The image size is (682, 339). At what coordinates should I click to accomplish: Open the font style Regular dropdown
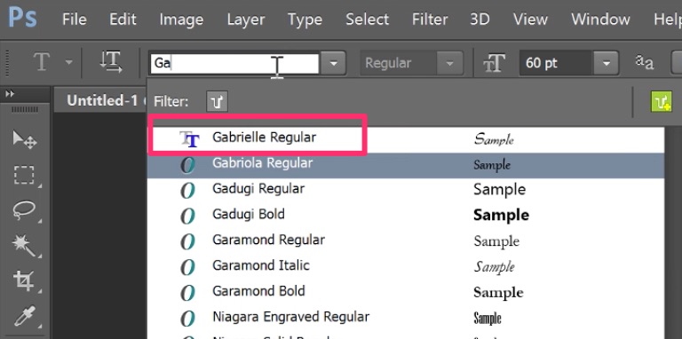point(411,63)
